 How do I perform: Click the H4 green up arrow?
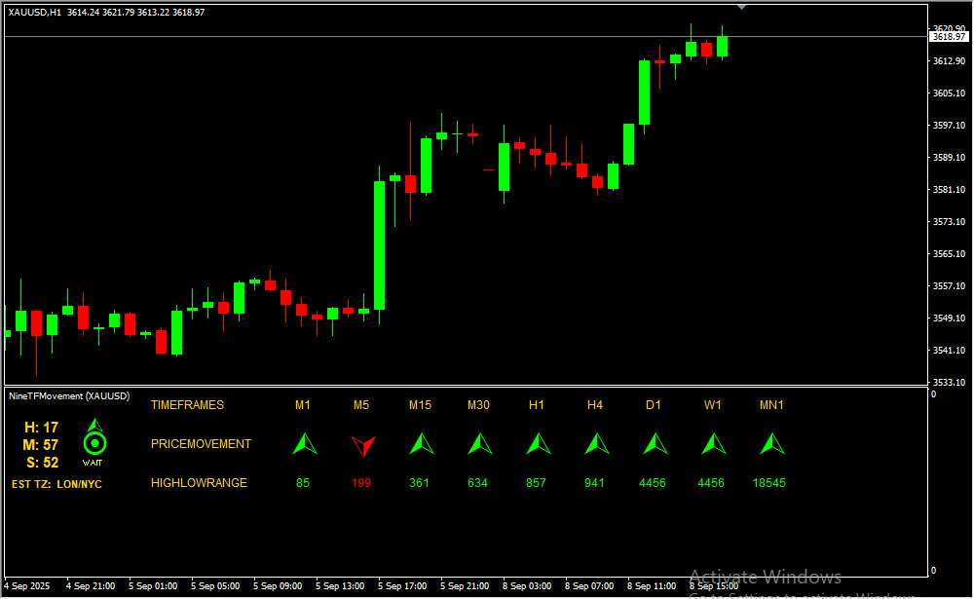(596, 444)
